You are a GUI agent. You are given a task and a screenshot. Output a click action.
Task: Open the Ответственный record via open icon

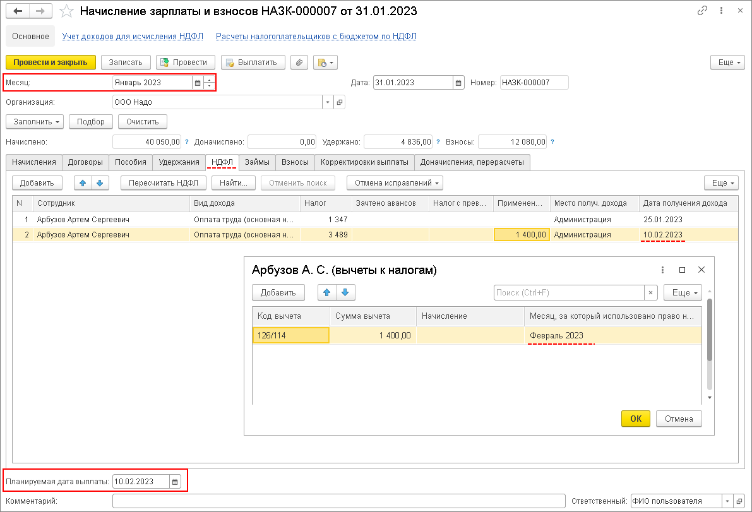739,501
